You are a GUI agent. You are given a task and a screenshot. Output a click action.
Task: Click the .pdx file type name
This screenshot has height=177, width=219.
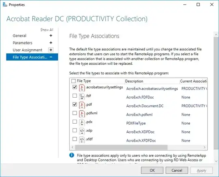click(89, 122)
